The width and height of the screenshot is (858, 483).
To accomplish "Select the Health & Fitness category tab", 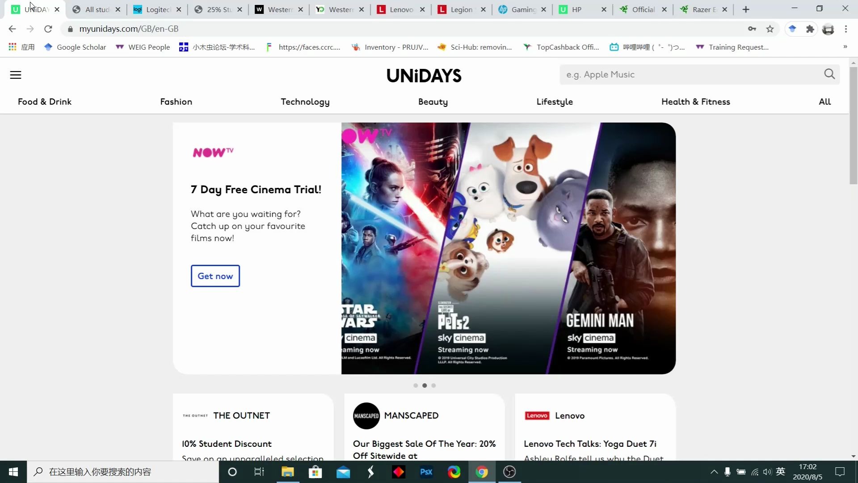I will [695, 102].
